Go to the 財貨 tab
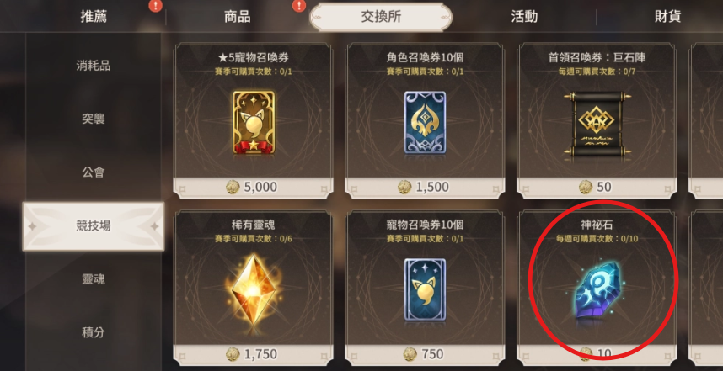723x371 pixels. point(667,17)
